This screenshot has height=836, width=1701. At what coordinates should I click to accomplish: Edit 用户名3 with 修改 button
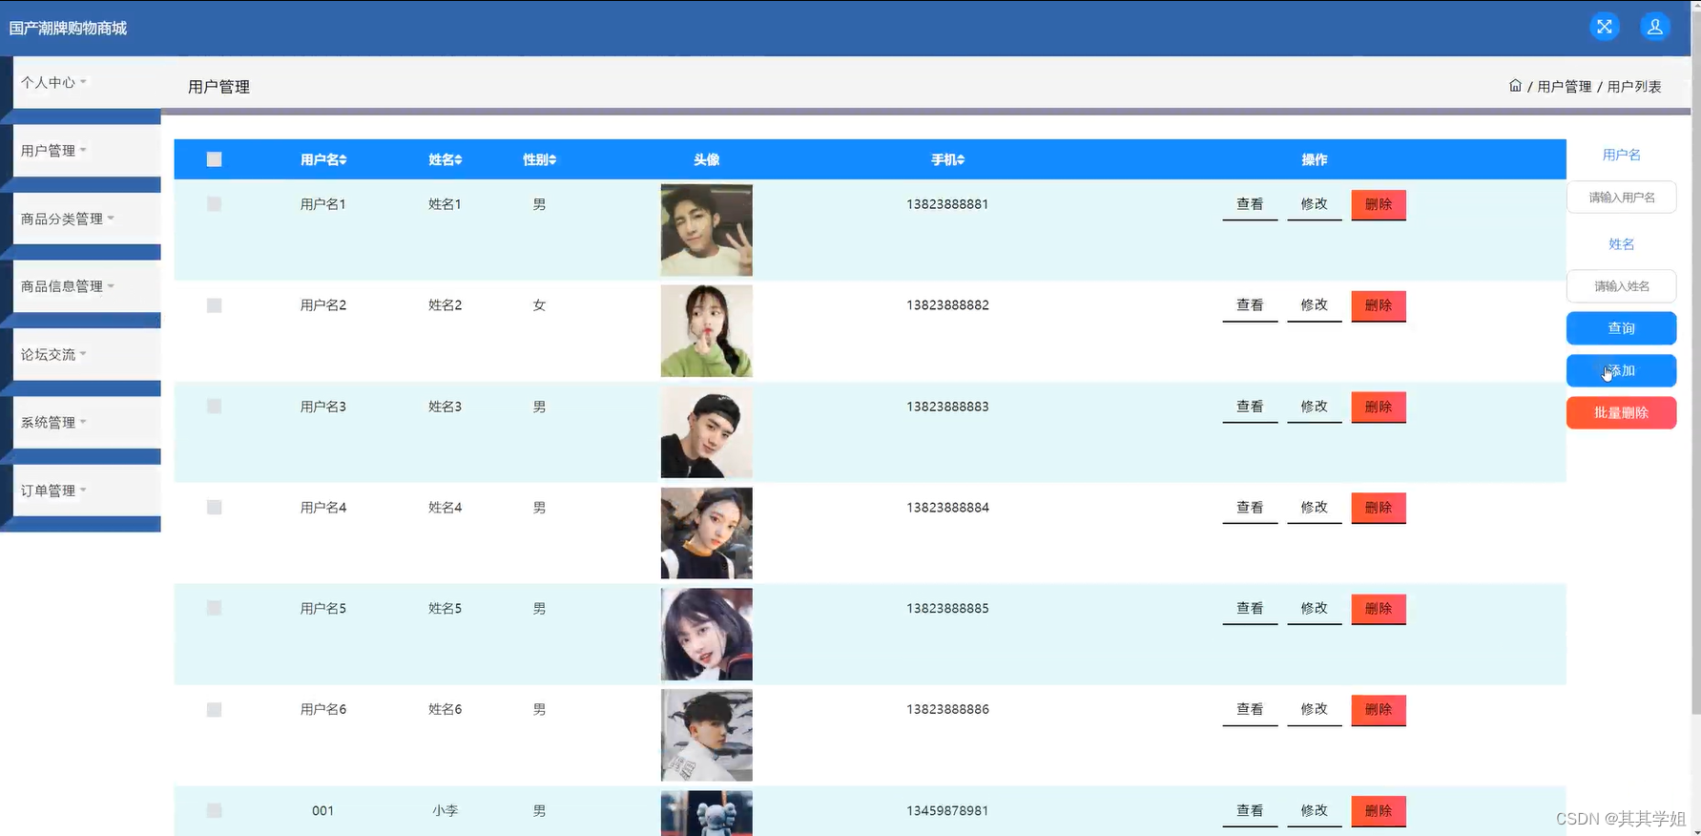pyautogui.click(x=1314, y=407)
